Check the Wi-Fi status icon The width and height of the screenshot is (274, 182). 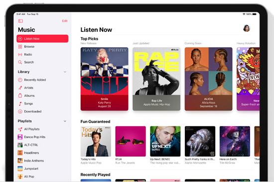click(x=244, y=14)
